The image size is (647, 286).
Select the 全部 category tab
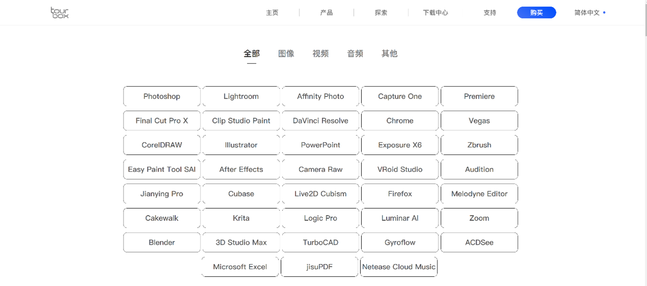[252, 54]
